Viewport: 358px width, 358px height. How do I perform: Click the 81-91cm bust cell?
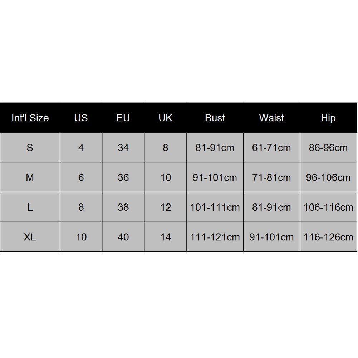coord(215,148)
